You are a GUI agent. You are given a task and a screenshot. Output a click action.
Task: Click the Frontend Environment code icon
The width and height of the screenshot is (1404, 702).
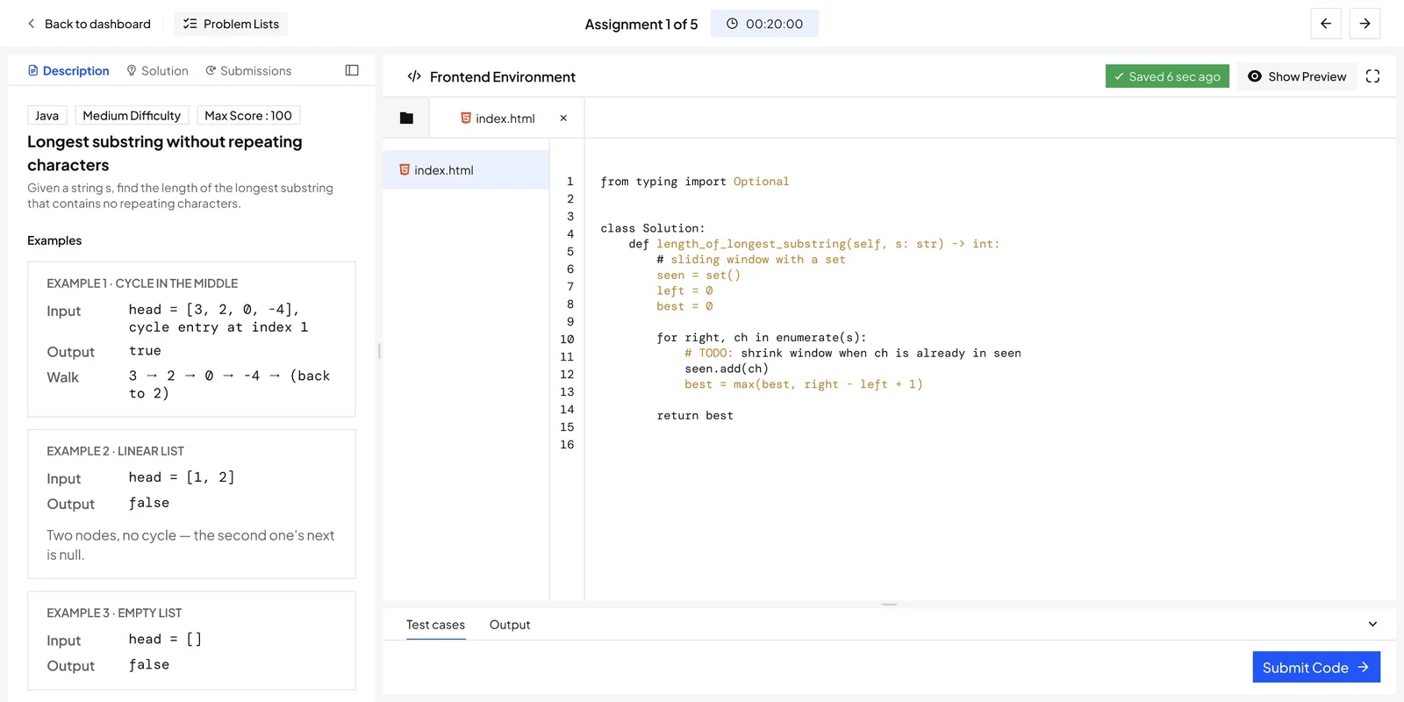[414, 76]
